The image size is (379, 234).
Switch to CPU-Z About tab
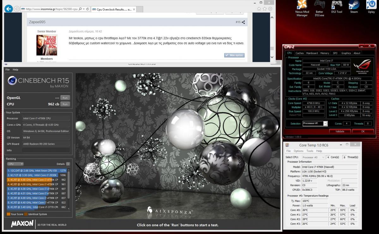click(357, 53)
